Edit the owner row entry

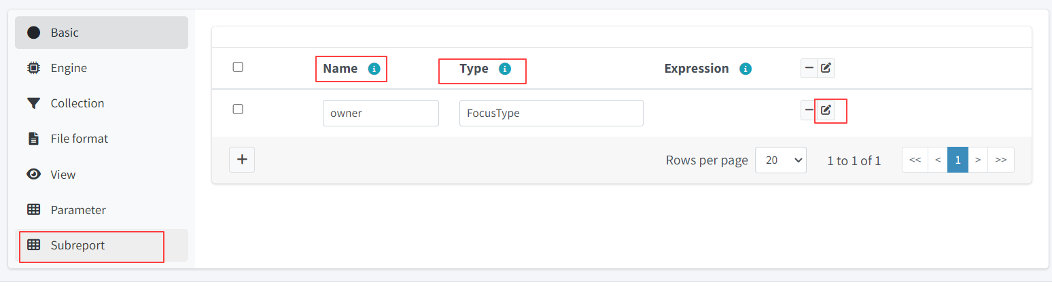coord(826,110)
